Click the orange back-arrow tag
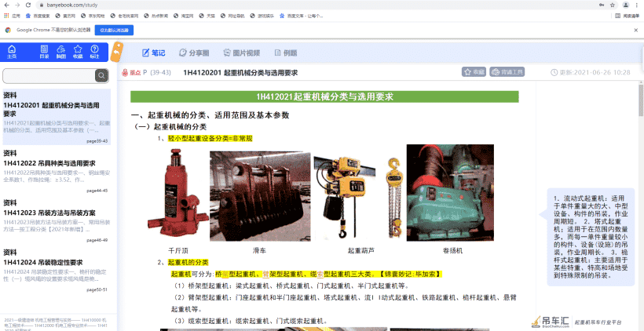 coord(117,52)
